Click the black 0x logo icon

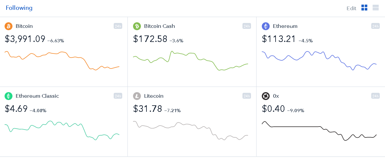[x=266, y=96]
